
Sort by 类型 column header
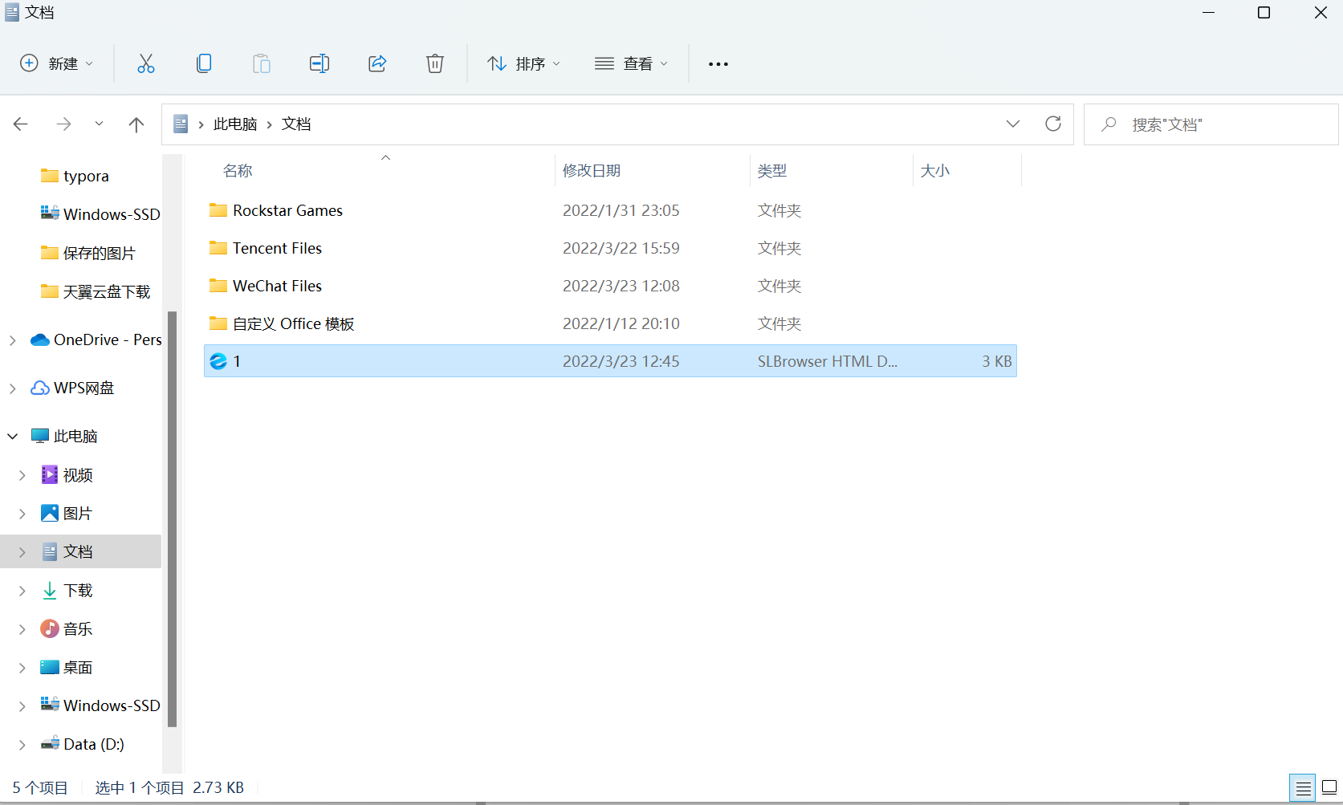tap(772, 170)
